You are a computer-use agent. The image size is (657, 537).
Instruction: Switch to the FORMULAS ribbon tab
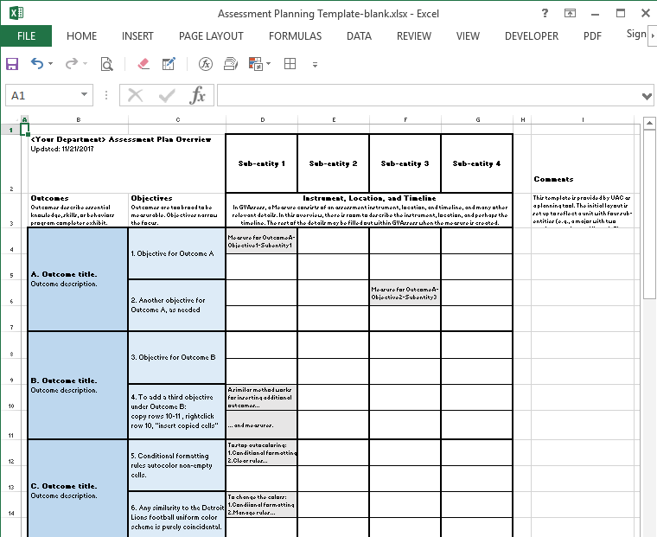pos(295,36)
